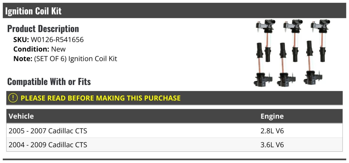The height and width of the screenshot is (163, 349).
Task: Select the condition value 'New'
Action: tap(58, 49)
